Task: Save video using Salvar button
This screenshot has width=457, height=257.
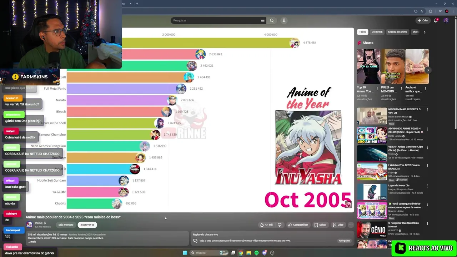Action: pyautogui.click(x=320, y=225)
